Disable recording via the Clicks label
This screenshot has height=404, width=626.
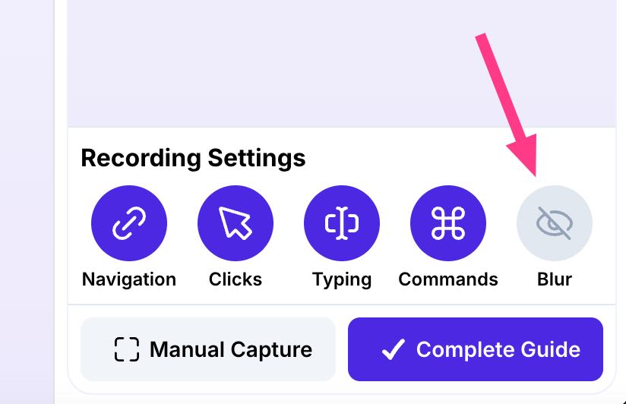point(236,279)
